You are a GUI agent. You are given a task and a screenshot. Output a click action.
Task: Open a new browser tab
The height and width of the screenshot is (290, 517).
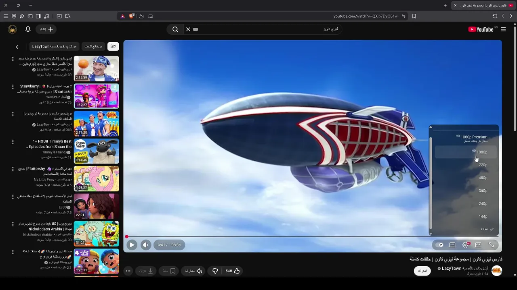tap(445, 5)
